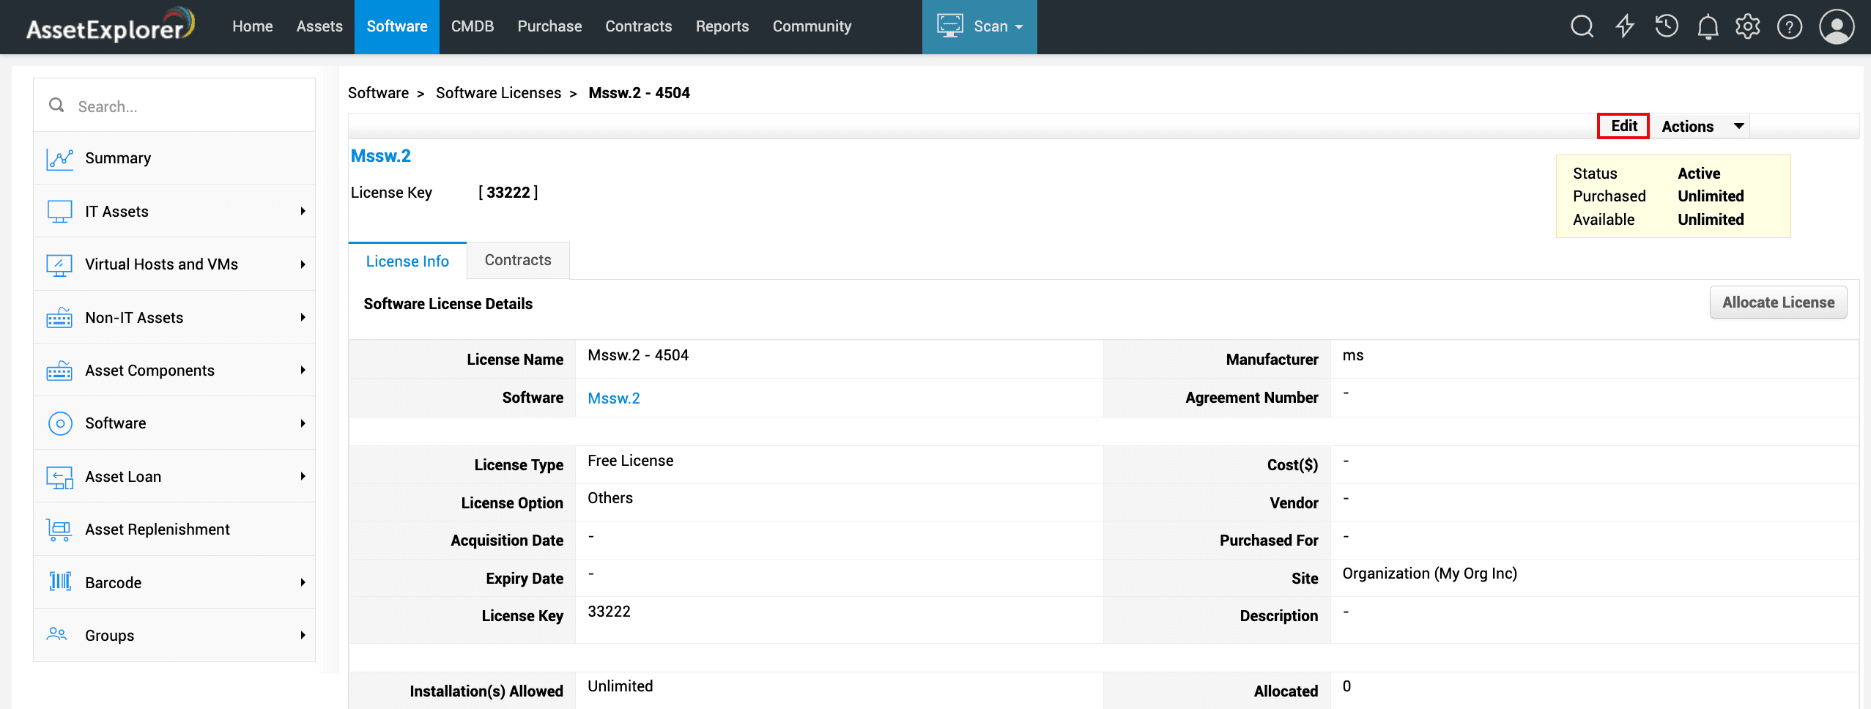The image size is (1871, 709).
Task: Click the sidebar Search input field
Action: [x=190, y=106]
